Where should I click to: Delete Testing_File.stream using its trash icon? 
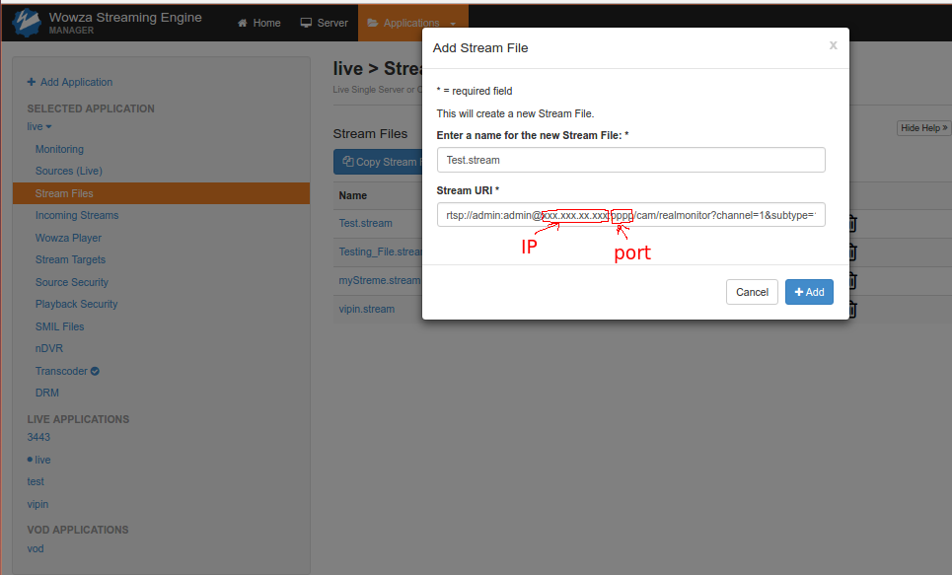coord(851,252)
